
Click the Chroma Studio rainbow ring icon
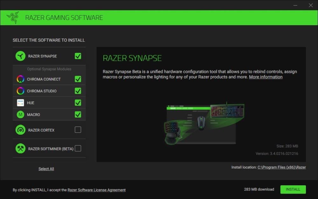tap(20, 91)
